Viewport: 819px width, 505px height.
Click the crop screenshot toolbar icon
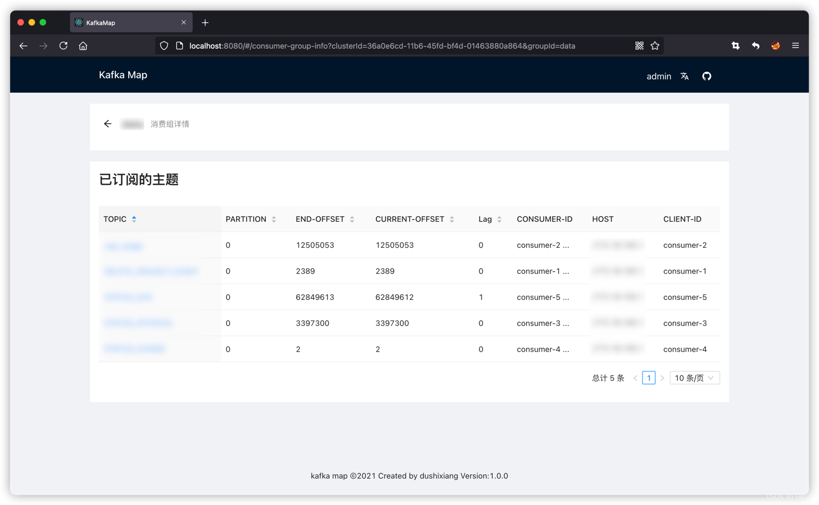pos(736,46)
